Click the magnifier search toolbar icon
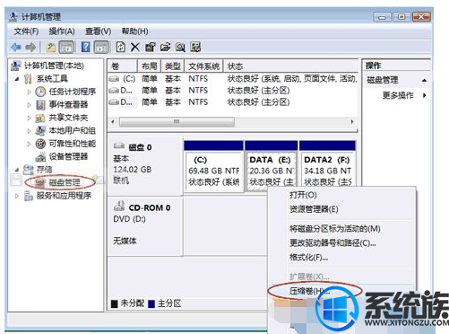The width and height of the screenshot is (449, 334). pos(180,47)
